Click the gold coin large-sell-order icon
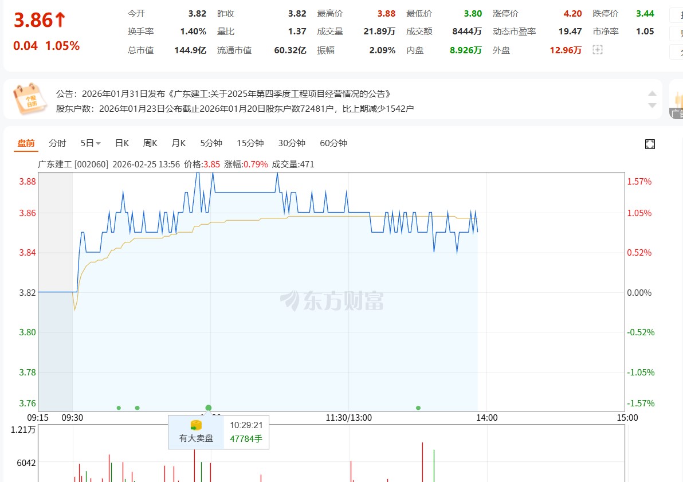 (196, 425)
